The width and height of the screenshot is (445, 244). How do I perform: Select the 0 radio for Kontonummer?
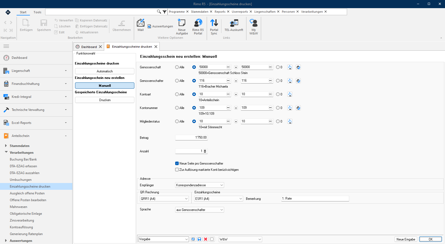point(278,108)
